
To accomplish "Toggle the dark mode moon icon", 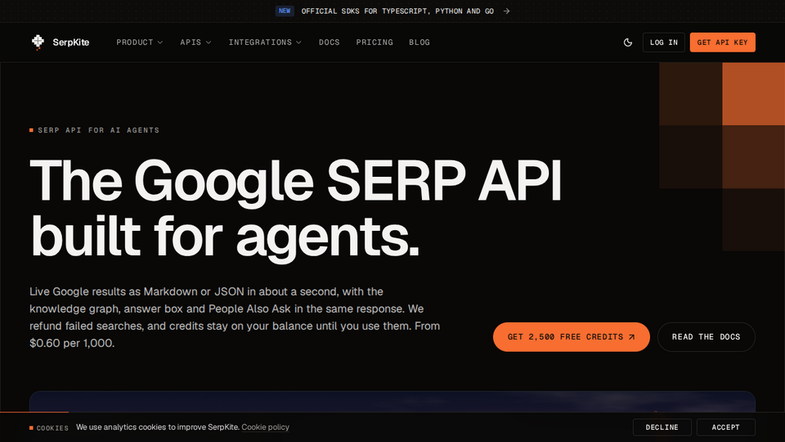I will (628, 43).
